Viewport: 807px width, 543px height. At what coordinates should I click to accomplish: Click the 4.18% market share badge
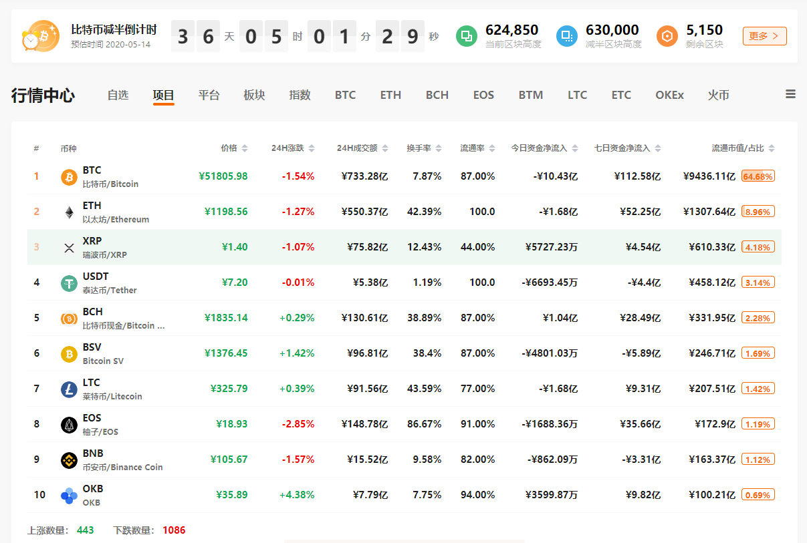point(758,247)
